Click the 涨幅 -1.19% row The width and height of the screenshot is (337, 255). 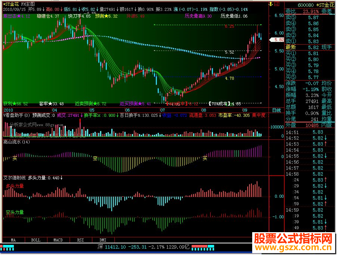click(x=302, y=89)
